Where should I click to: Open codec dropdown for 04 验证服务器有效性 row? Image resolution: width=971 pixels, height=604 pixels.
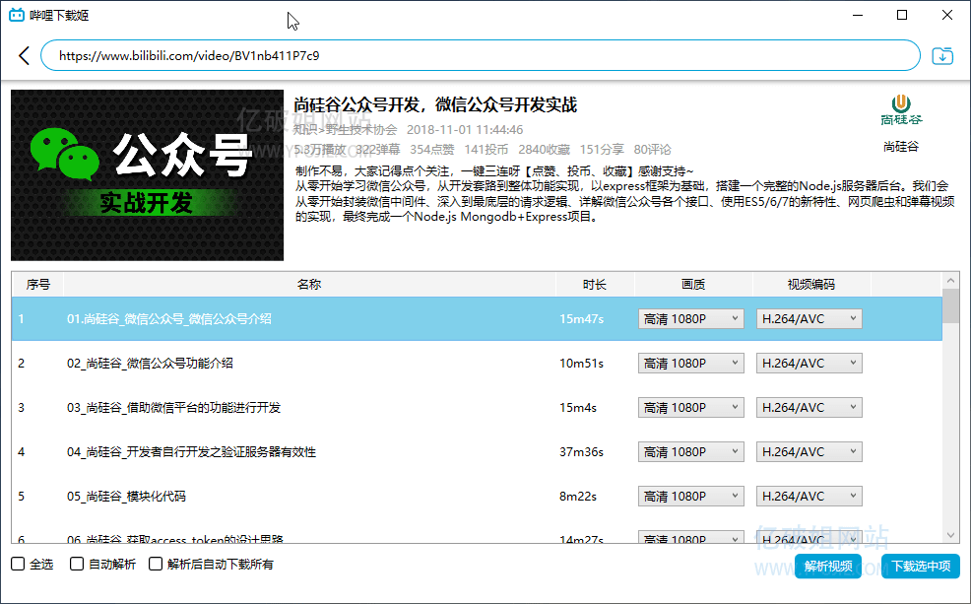[x=809, y=451]
